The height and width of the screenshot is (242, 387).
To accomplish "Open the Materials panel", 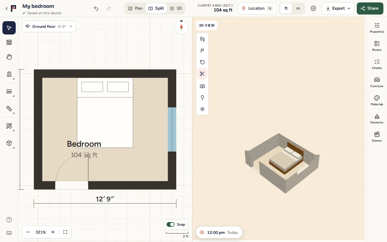I will 377,100.
